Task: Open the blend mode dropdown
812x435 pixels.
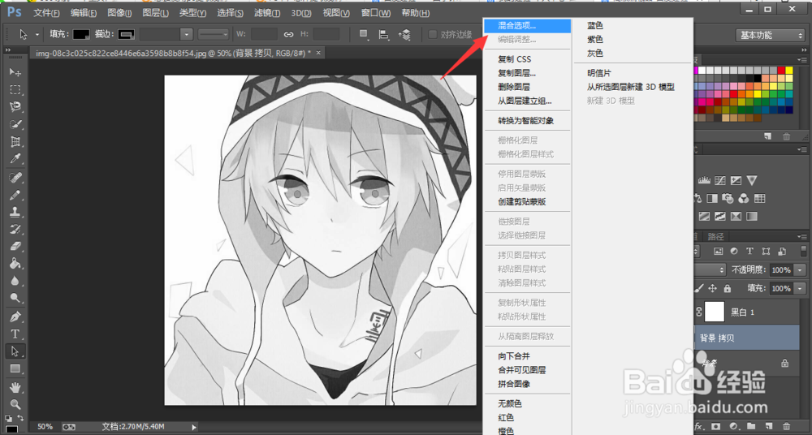Action: coord(710,269)
